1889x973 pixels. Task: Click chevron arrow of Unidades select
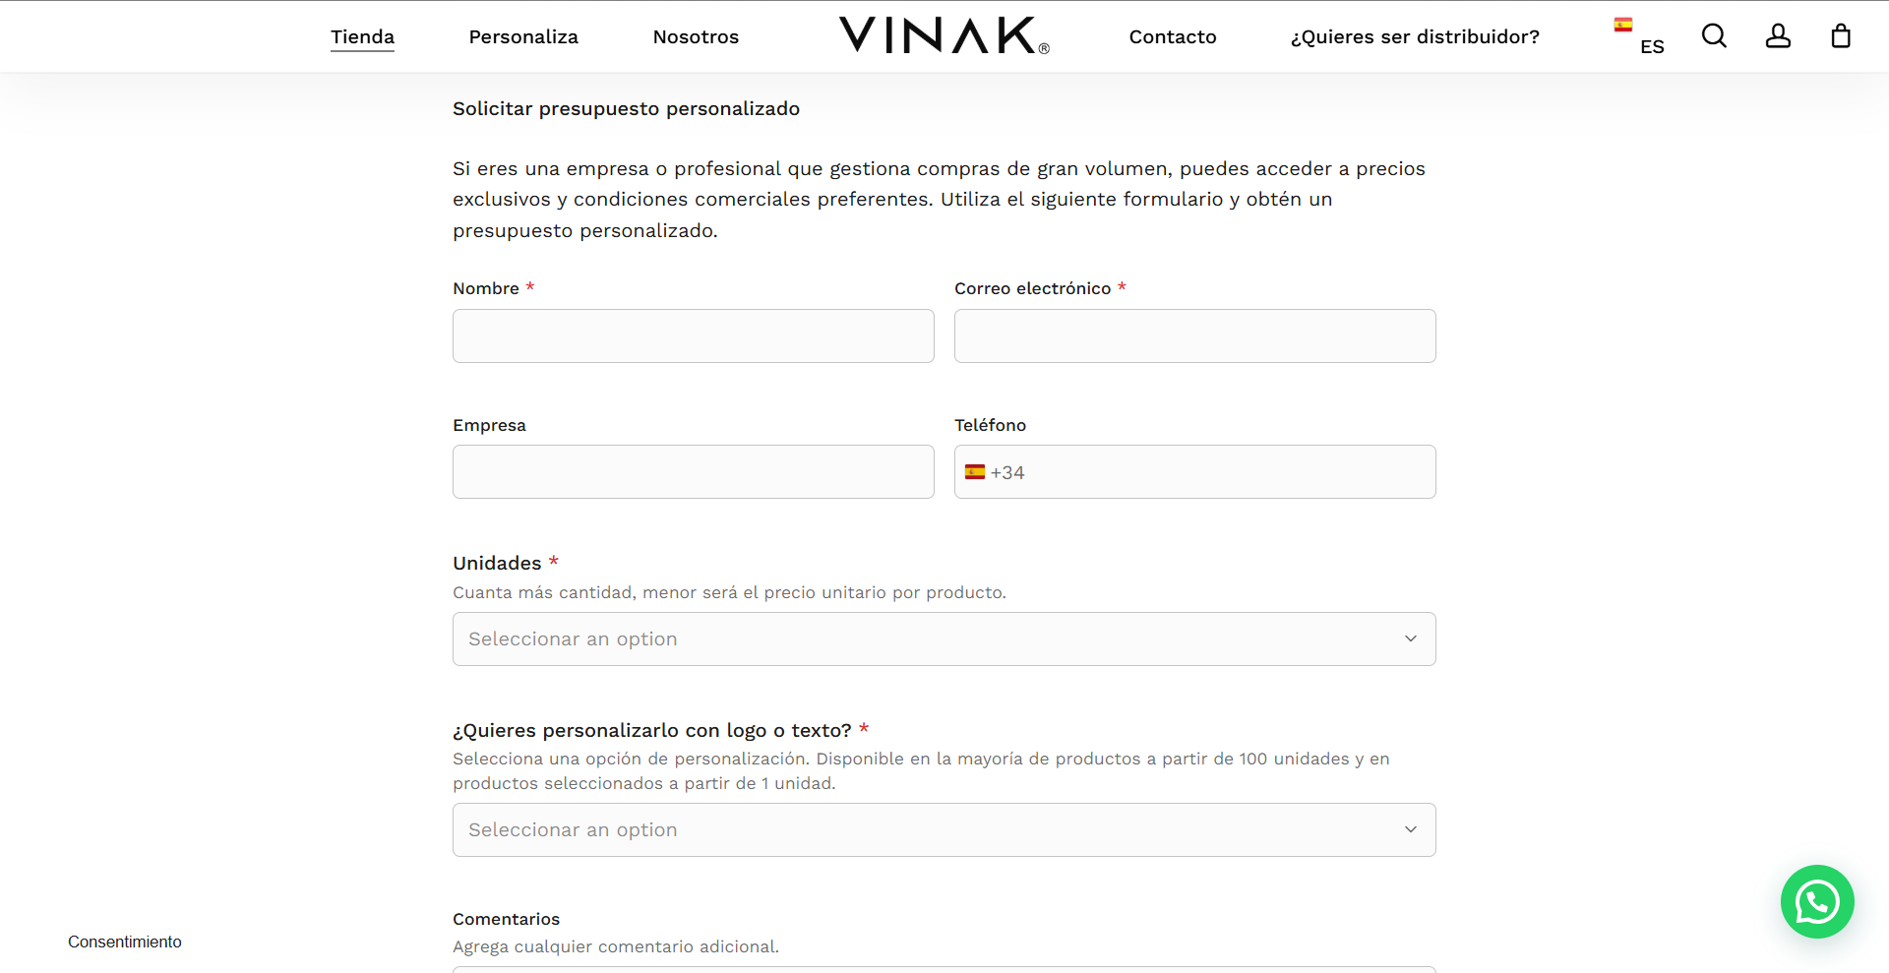pyautogui.click(x=1411, y=639)
